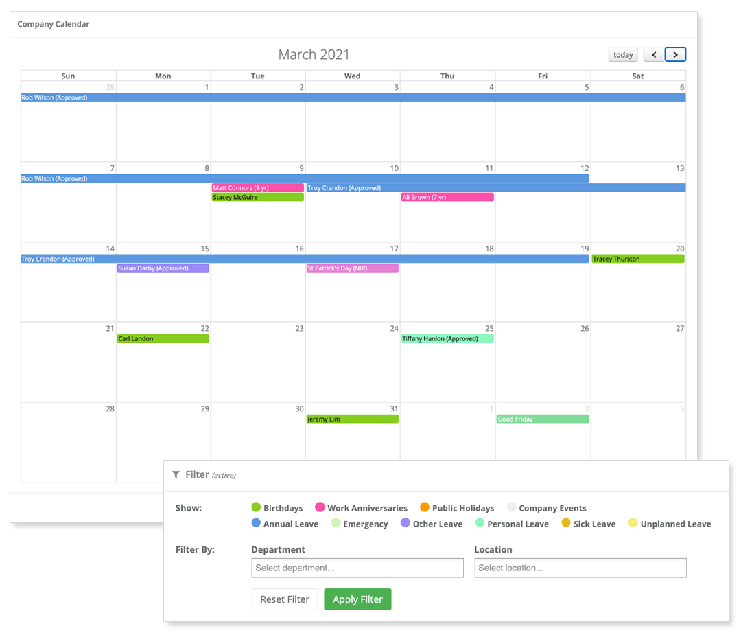Viewport: 741px width, 635px height.
Task: Go to previous month using left arrow
Action: 653,54
